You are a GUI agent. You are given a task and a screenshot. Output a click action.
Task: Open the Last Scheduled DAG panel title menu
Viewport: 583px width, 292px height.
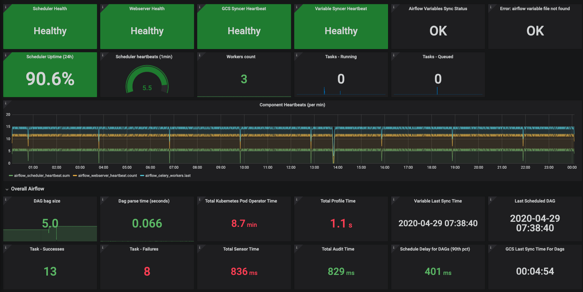[x=535, y=201]
